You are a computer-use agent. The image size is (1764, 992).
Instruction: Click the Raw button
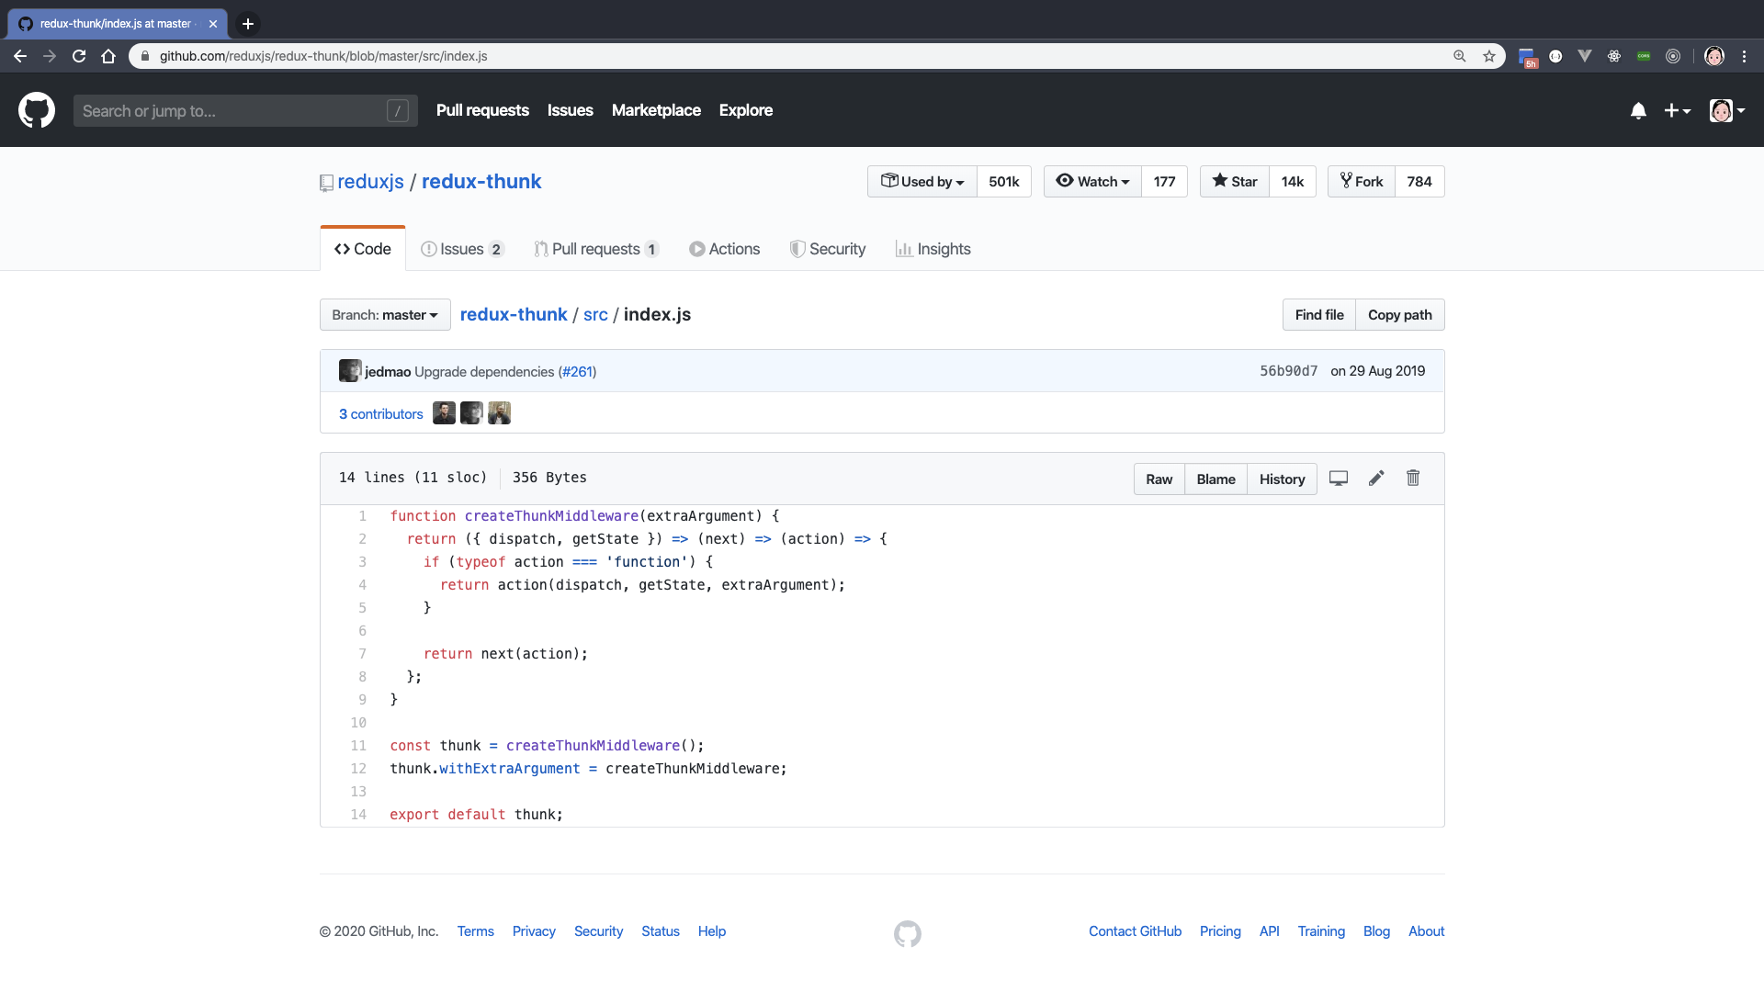1159,479
